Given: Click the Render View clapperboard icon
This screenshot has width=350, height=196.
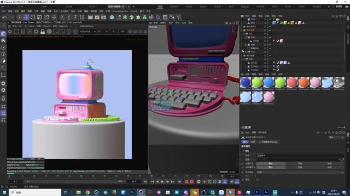Looking at the screenshot, I should 90,17.
